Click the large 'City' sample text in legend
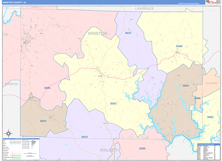222x161 pixels. click(34, 142)
